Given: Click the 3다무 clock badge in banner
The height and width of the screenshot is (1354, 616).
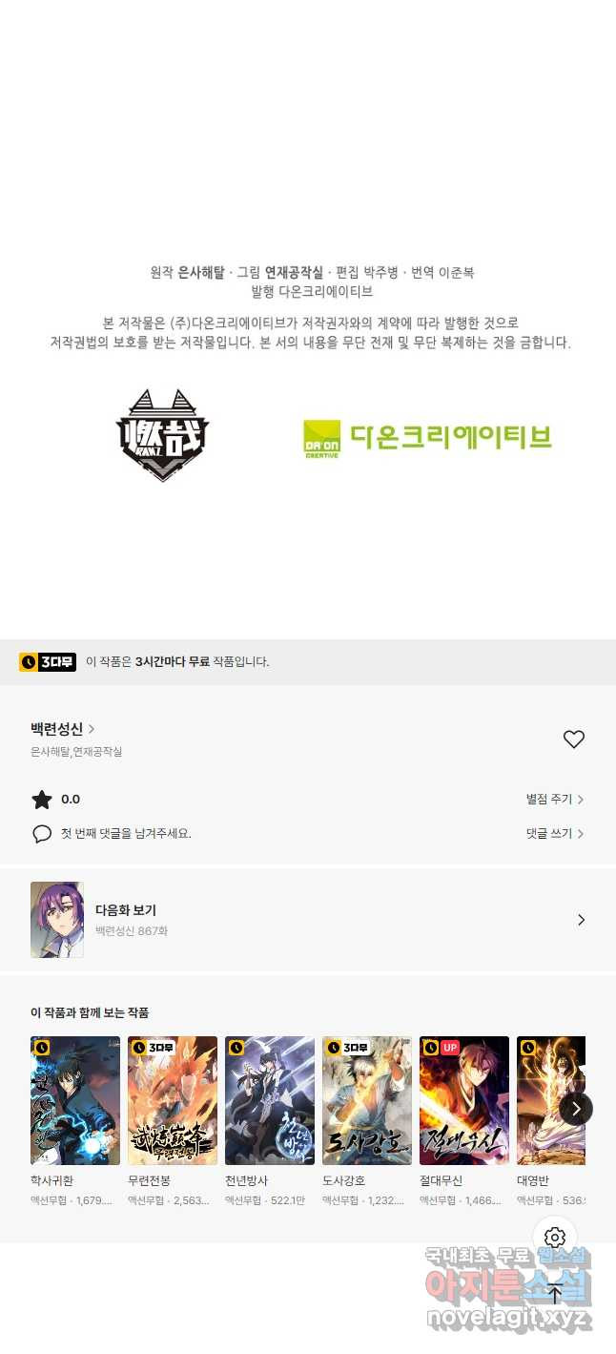Looking at the screenshot, I should tap(48, 661).
